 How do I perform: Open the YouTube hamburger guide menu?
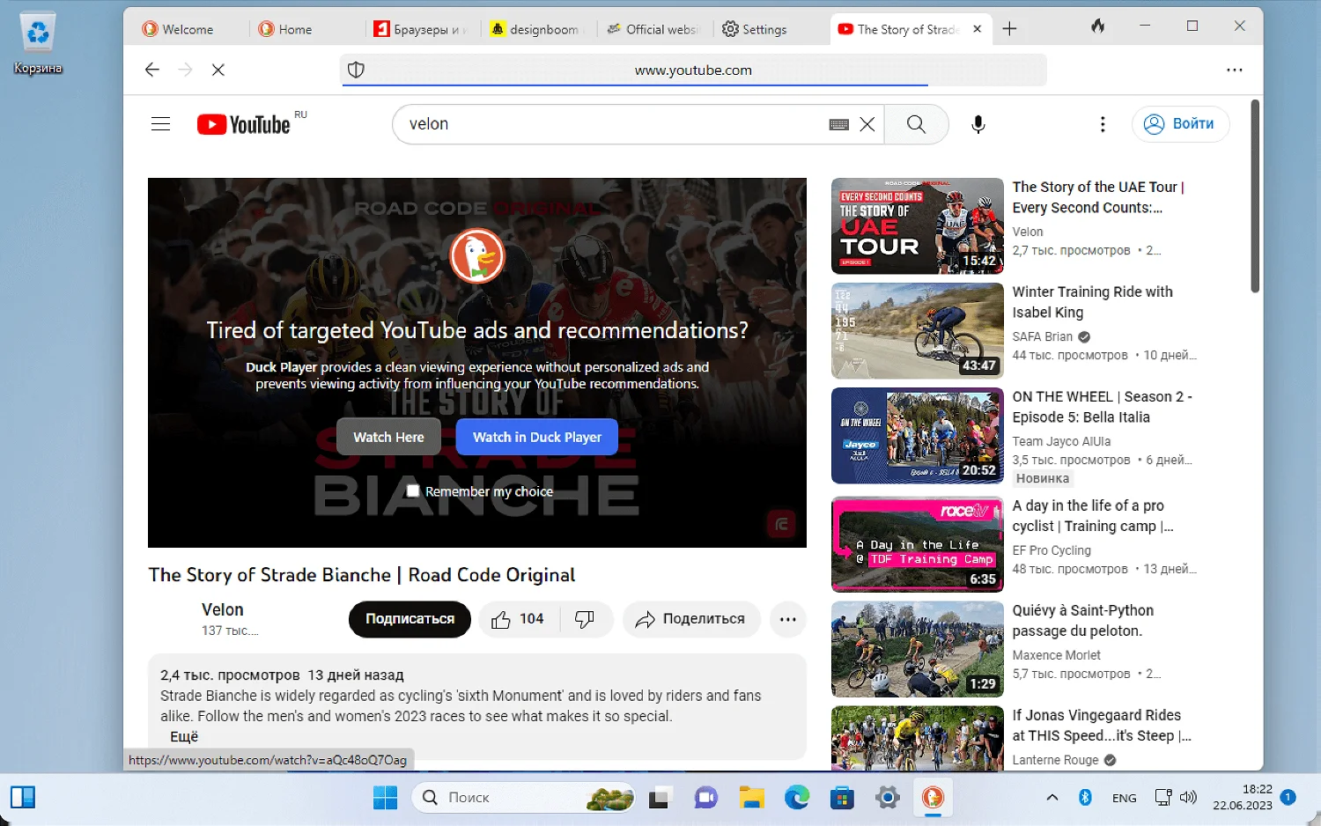160,124
